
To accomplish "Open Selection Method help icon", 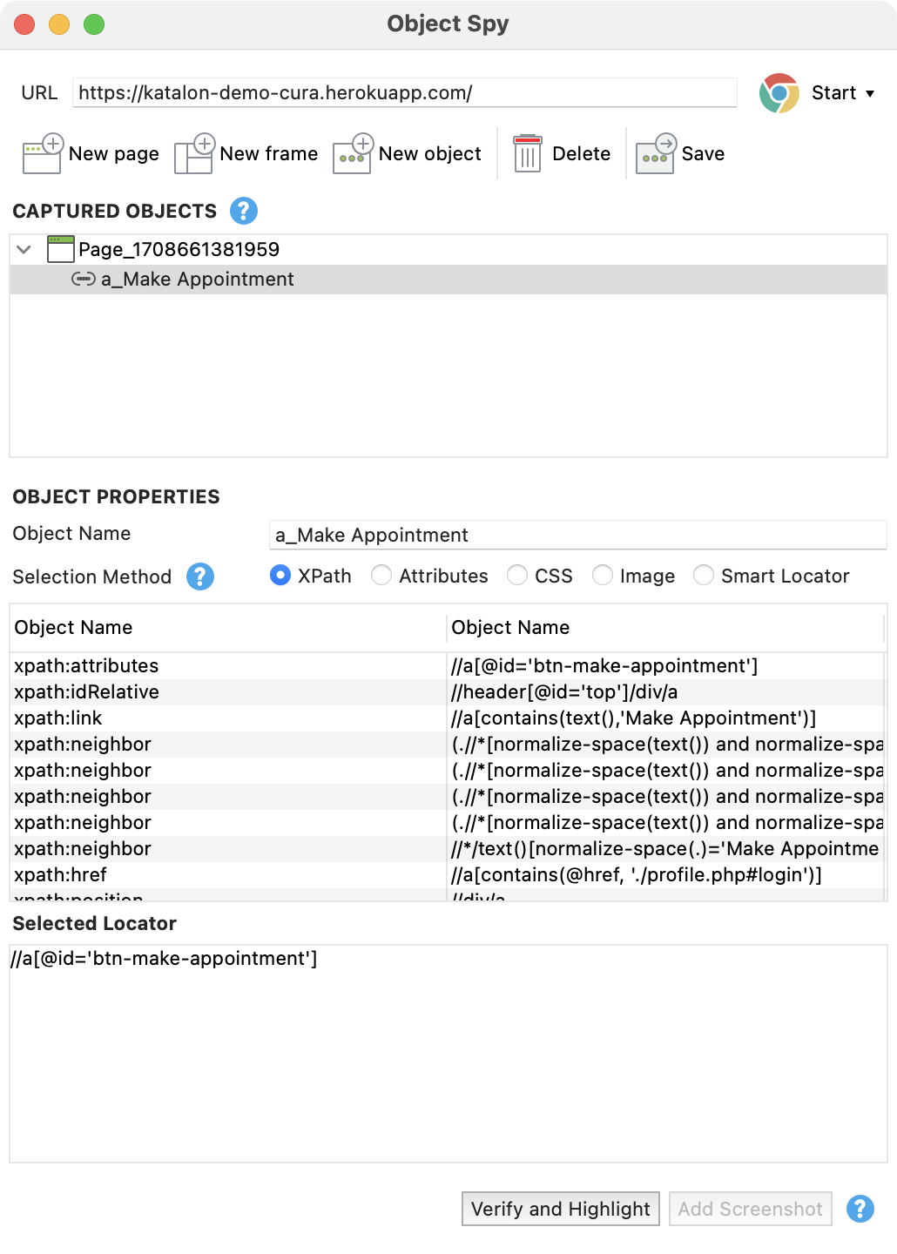I will point(200,576).
